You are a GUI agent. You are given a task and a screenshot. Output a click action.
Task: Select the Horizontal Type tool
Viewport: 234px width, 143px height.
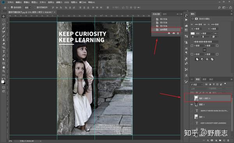tap(4, 51)
